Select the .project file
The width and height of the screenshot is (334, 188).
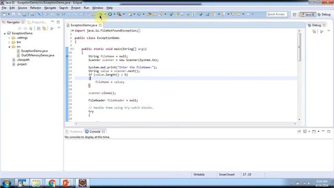[x=22, y=64]
